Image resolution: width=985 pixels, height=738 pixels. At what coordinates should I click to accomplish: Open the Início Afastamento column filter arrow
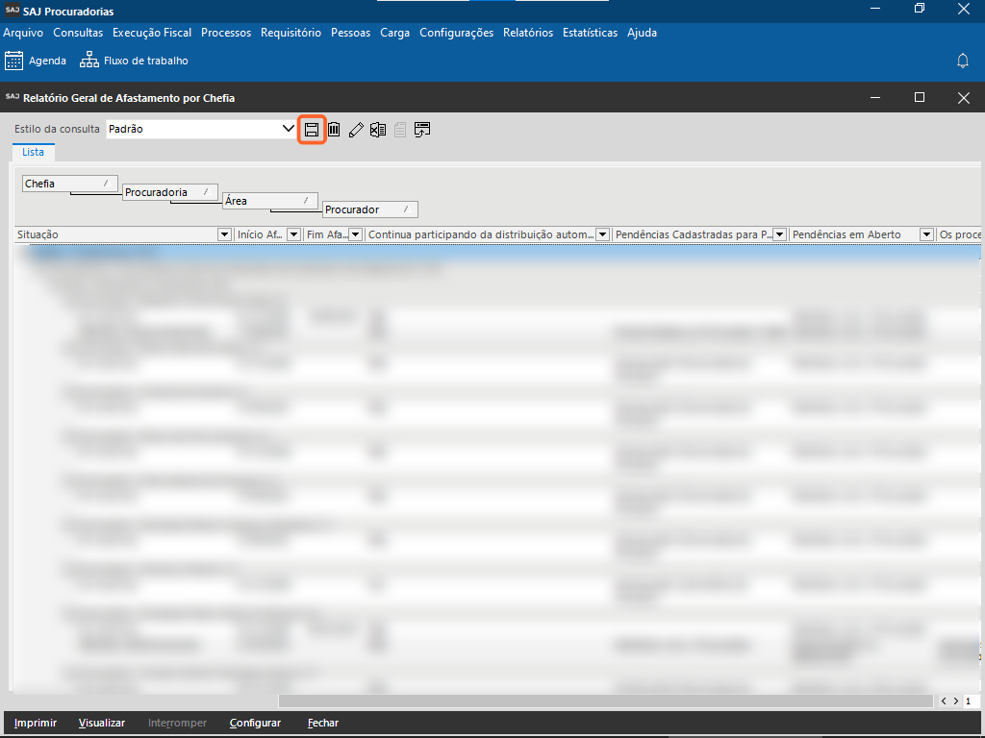coord(293,234)
